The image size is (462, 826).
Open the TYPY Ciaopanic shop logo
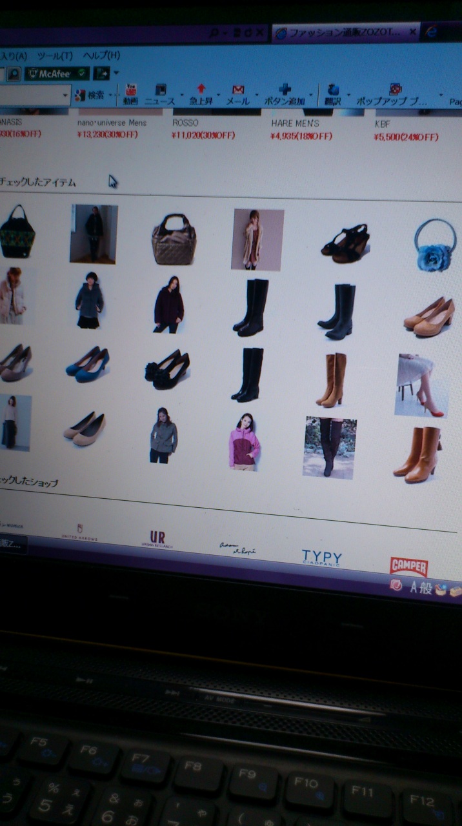[x=321, y=557]
